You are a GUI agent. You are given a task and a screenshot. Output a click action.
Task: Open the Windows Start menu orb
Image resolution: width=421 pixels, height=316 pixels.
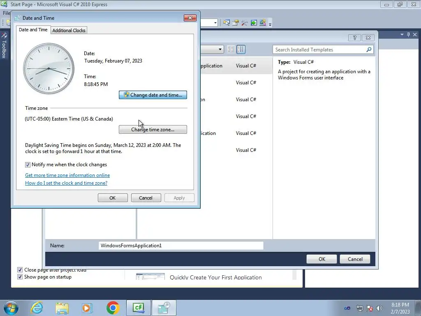[11, 308]
